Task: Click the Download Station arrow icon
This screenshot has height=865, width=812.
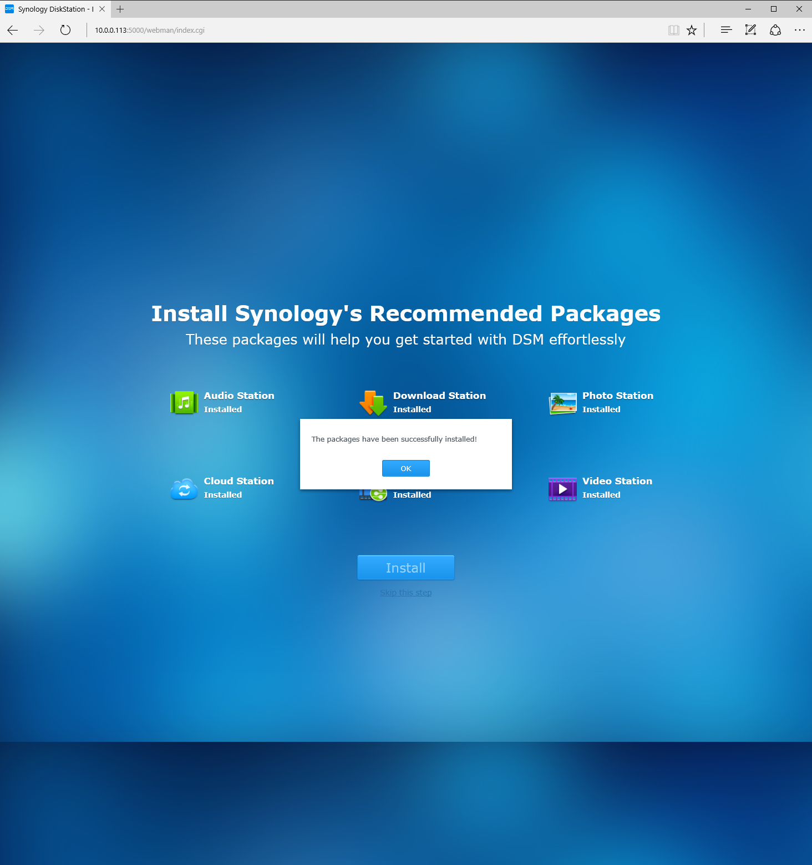Action: [x=373, y=402]
